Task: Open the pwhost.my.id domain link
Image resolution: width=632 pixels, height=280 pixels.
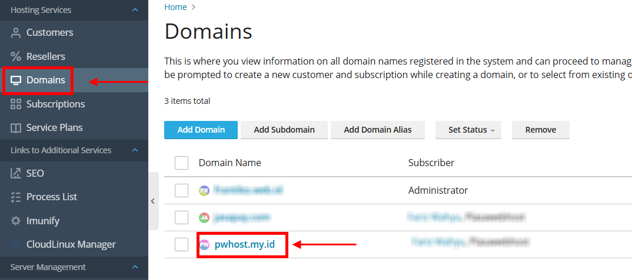Action: tap(245, 244)
